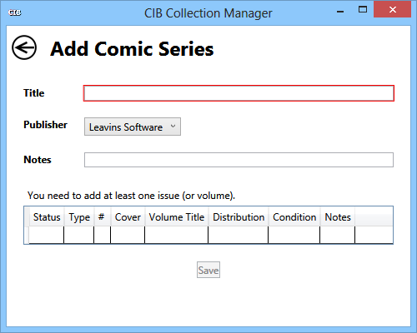Sort by the Type column header
Viewport: 417px width, 333px height.
79,217
